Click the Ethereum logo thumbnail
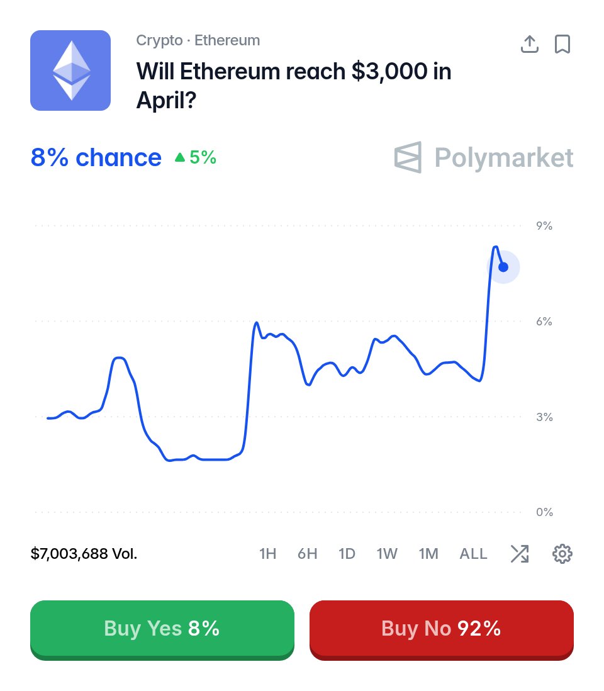Screen dimensions: 604x691 [70, 70]
